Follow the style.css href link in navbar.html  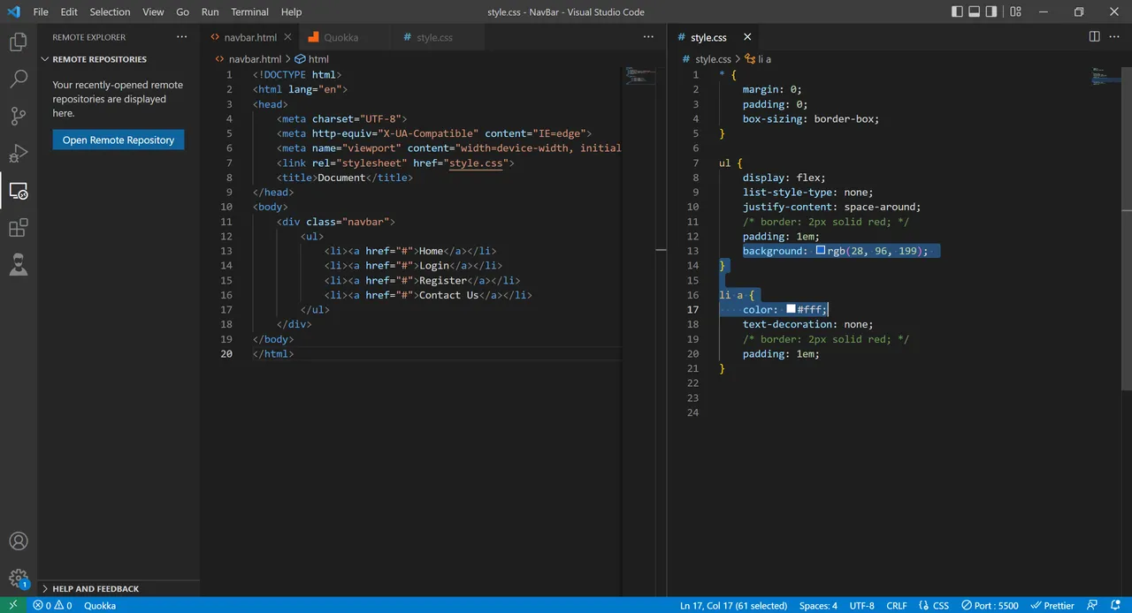[475, 163]
